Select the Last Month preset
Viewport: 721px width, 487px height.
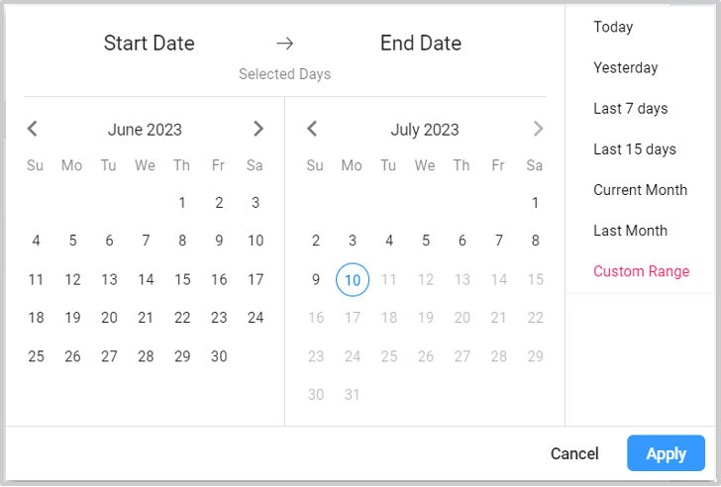(630, 231)
